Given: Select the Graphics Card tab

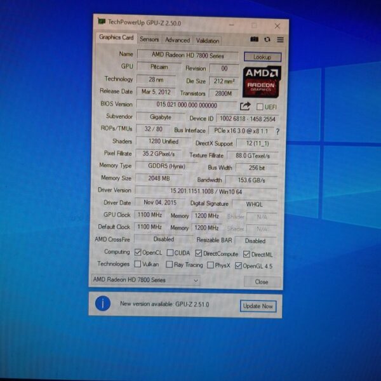Looking at the screenshot, I should click(x=116, y=37).
